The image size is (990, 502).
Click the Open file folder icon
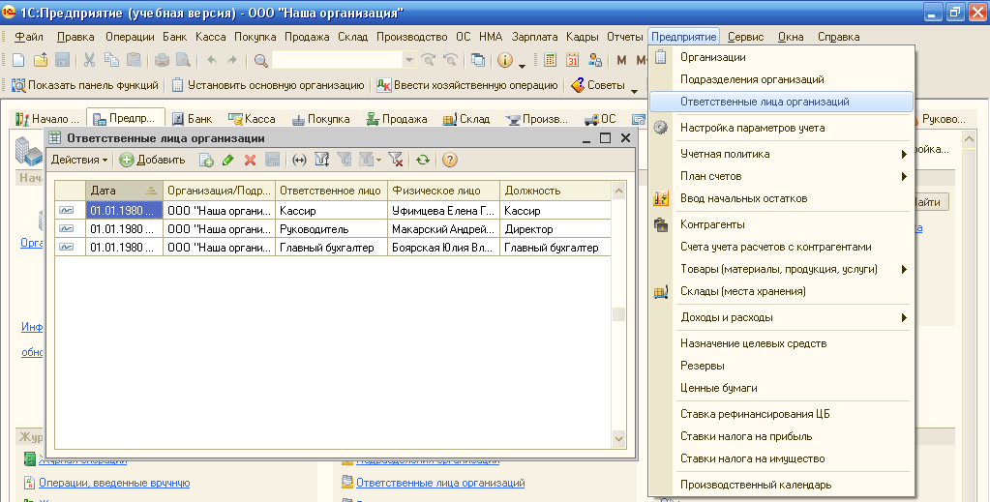pos(41,60)
